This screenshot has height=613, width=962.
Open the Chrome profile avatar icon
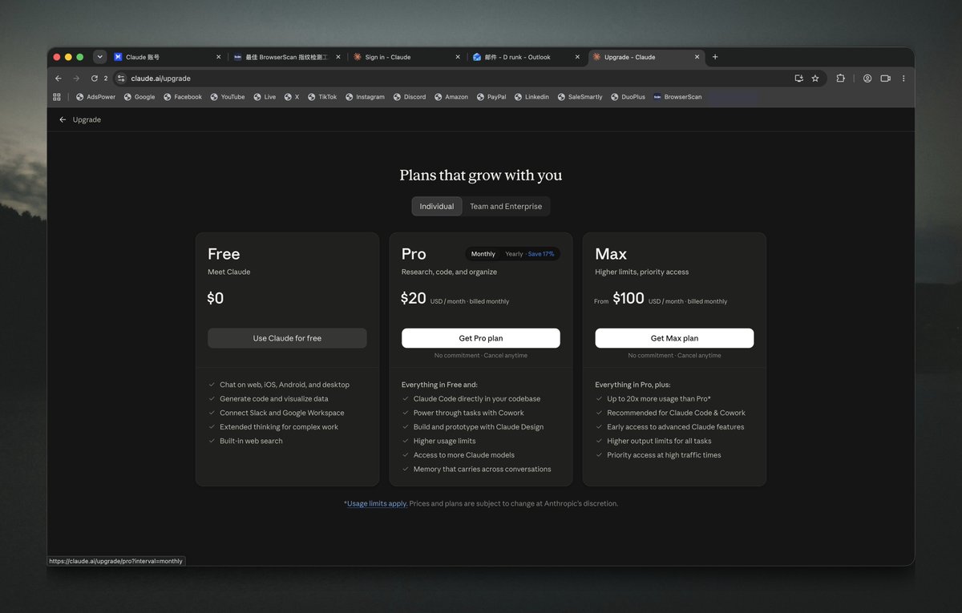867,79
